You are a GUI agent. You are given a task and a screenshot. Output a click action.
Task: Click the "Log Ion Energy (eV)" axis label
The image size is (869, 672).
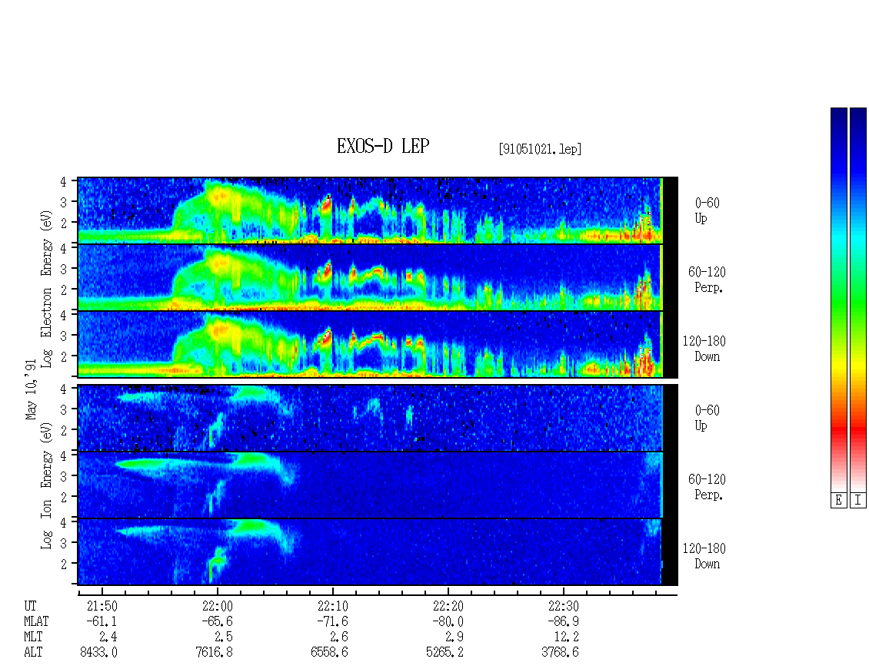coord(46,485)
